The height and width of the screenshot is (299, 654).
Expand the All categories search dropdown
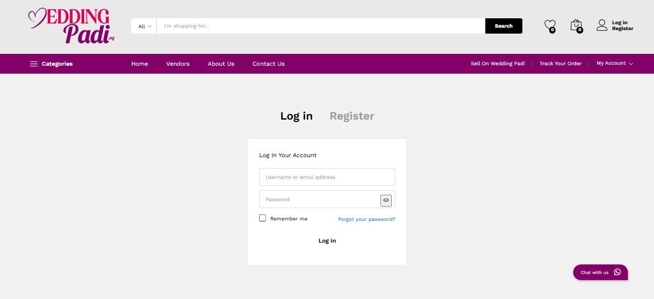(x=144, y=26)
